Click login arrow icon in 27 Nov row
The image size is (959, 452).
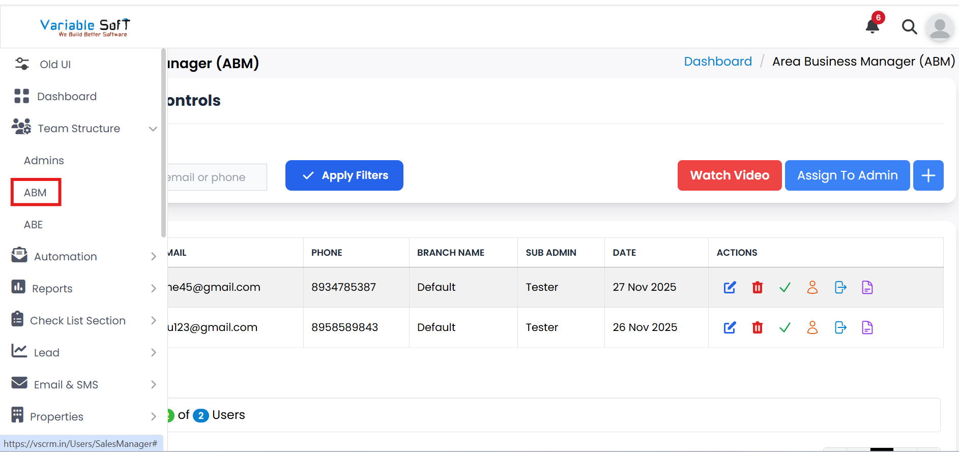click(x=840, y=287)
